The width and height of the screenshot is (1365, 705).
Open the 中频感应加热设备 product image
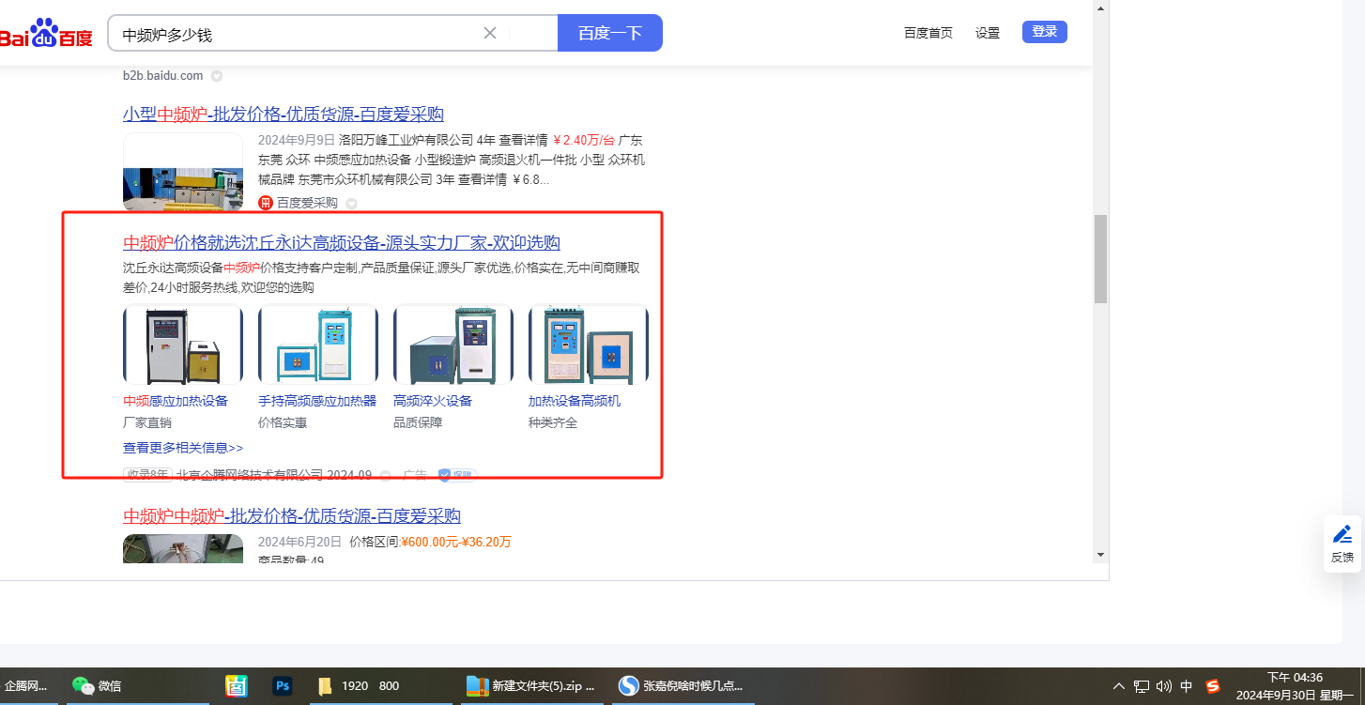[x=183, y=345]
